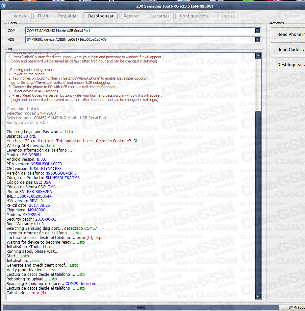Click the PDA version N950USQU4CRF3
Screen dimensions: 305x311
46,164
